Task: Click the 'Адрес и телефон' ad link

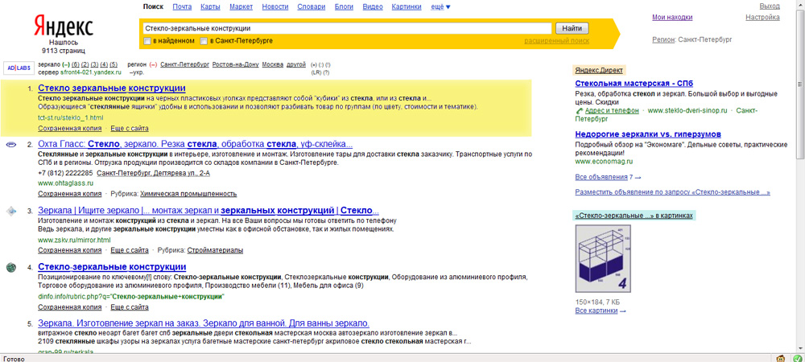Action: tap(611, 110)
